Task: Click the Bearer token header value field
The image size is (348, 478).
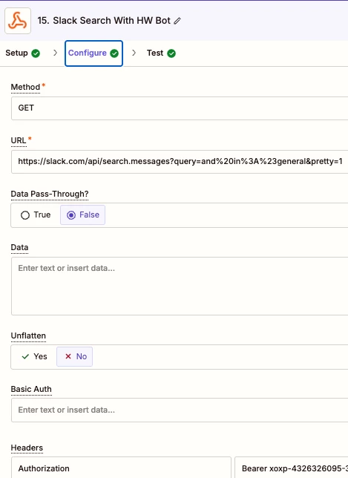Action: pyautogui.click(x=292, y=468)
